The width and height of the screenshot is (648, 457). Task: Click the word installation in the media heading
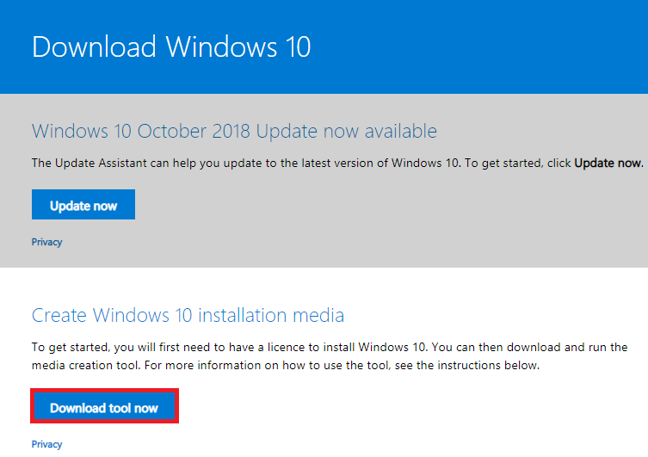click(243, 315)
